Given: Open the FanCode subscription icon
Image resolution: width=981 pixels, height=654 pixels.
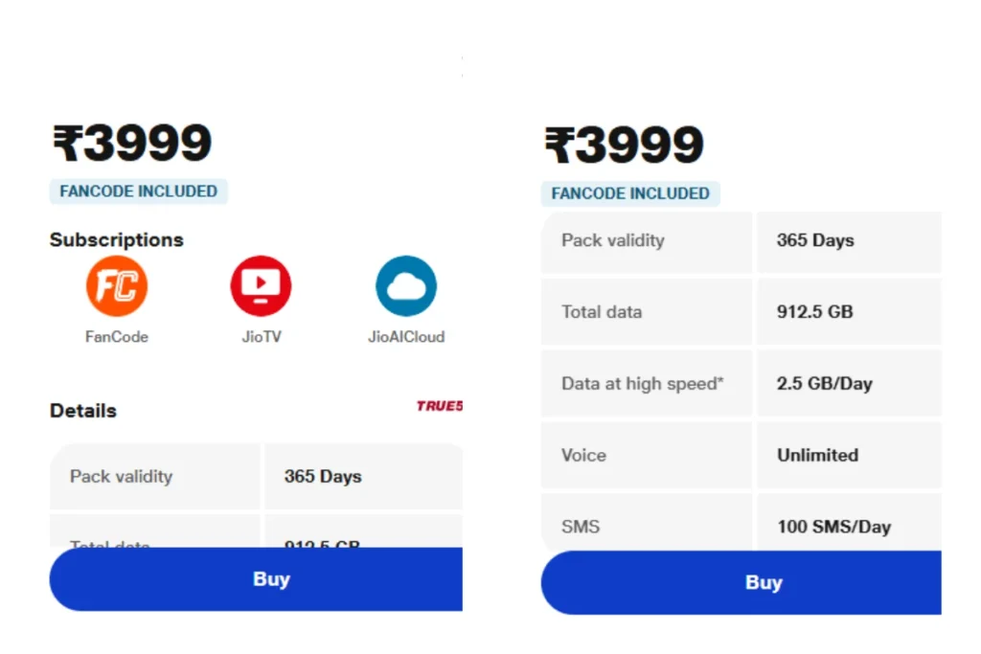Looking at the screenshot, I should 116,286.
